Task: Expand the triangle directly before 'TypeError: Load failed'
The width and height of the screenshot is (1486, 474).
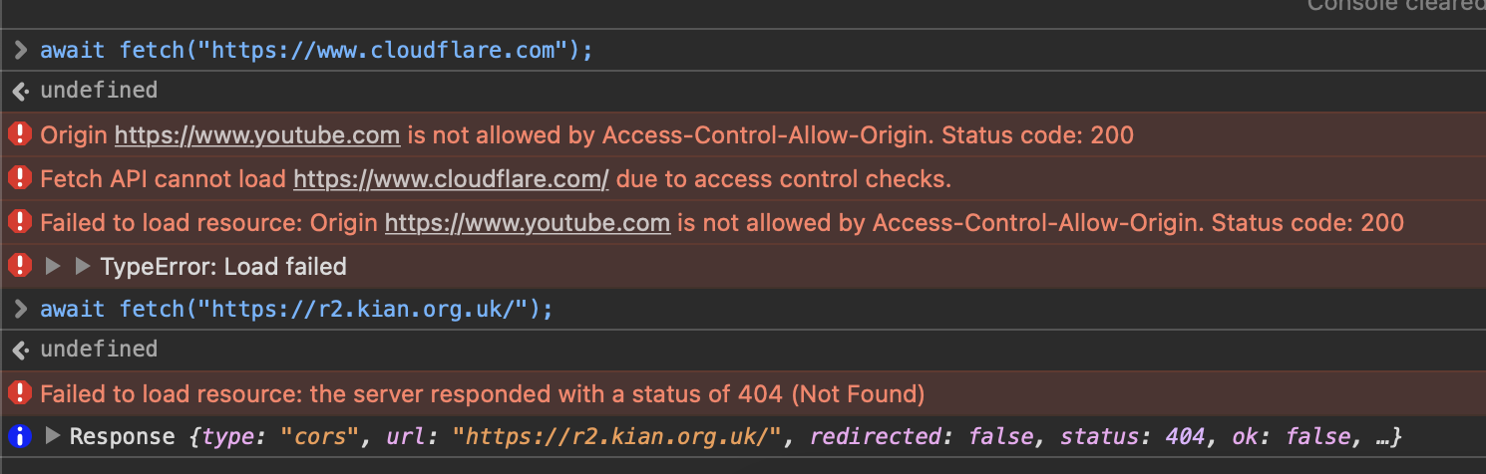Action: (83, 266)
